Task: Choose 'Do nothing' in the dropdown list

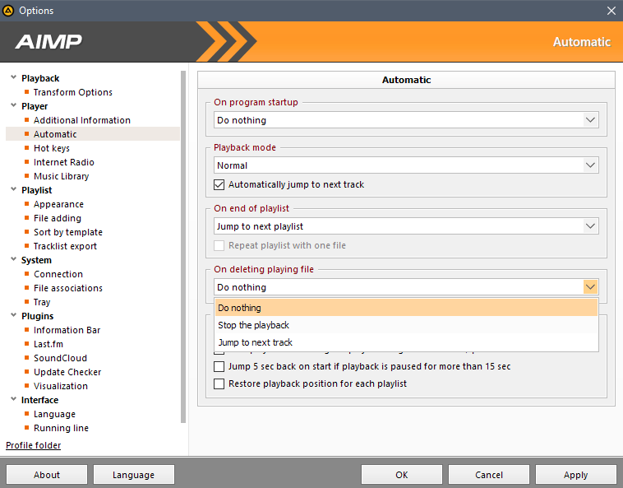Action: point(406,308)
